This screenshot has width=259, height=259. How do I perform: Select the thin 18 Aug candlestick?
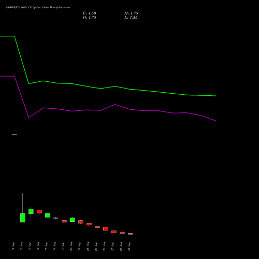pyautogui.click(x=56, y=218)
